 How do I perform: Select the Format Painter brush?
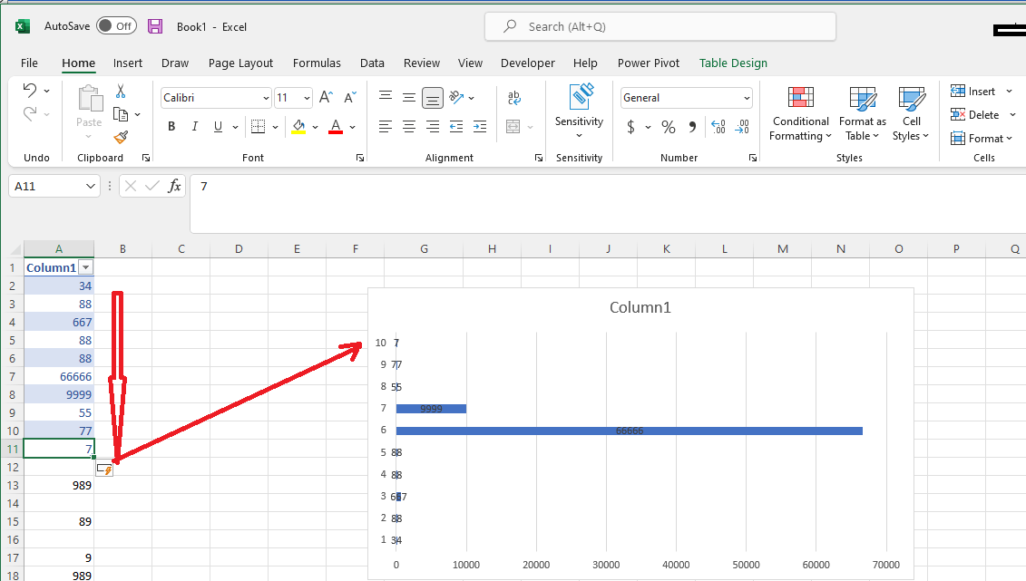point(121,137)
